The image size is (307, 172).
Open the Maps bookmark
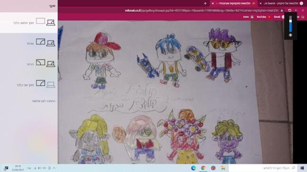click(248, 17)
